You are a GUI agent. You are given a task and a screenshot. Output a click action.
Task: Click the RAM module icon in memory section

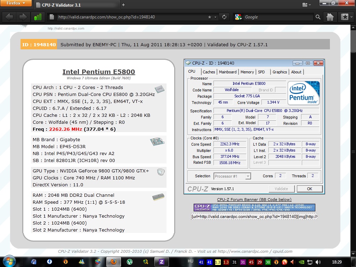[158, 197]
